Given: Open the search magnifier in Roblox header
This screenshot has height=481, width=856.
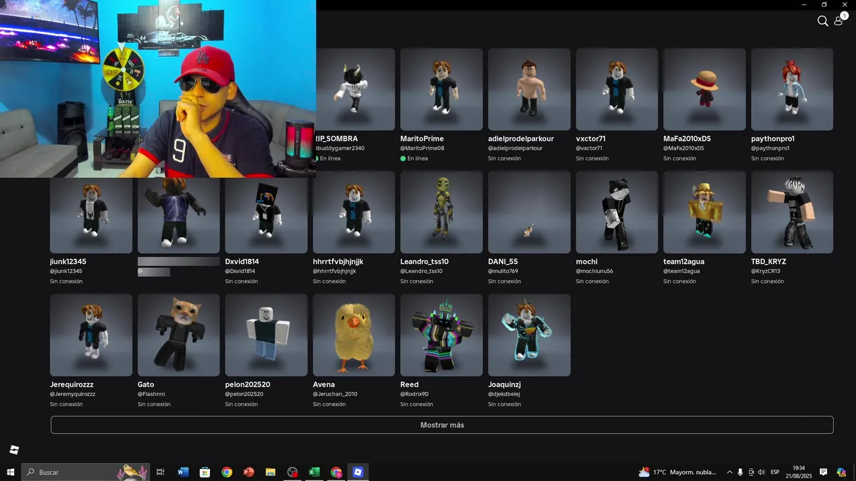Looking at the screenshot, I should click(823, 21).
